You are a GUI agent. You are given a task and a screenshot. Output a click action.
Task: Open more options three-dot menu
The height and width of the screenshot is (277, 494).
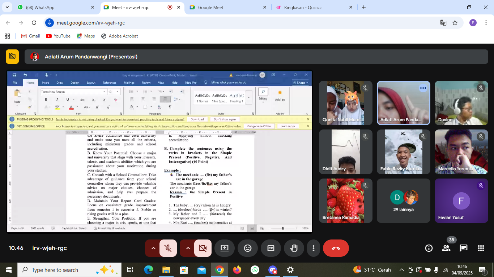314,248
